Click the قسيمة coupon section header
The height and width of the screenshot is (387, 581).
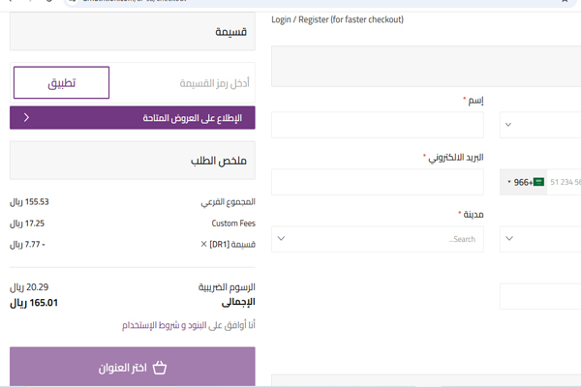click(x=133, y=32)
